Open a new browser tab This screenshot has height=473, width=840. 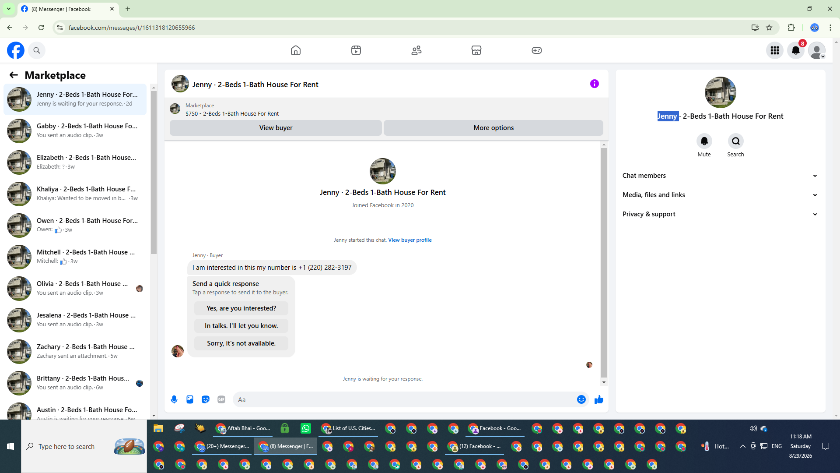[128, 9]
